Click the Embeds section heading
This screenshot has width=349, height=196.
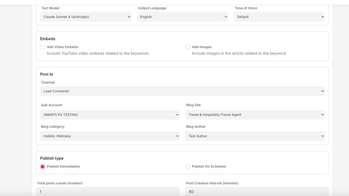(48, 39)
